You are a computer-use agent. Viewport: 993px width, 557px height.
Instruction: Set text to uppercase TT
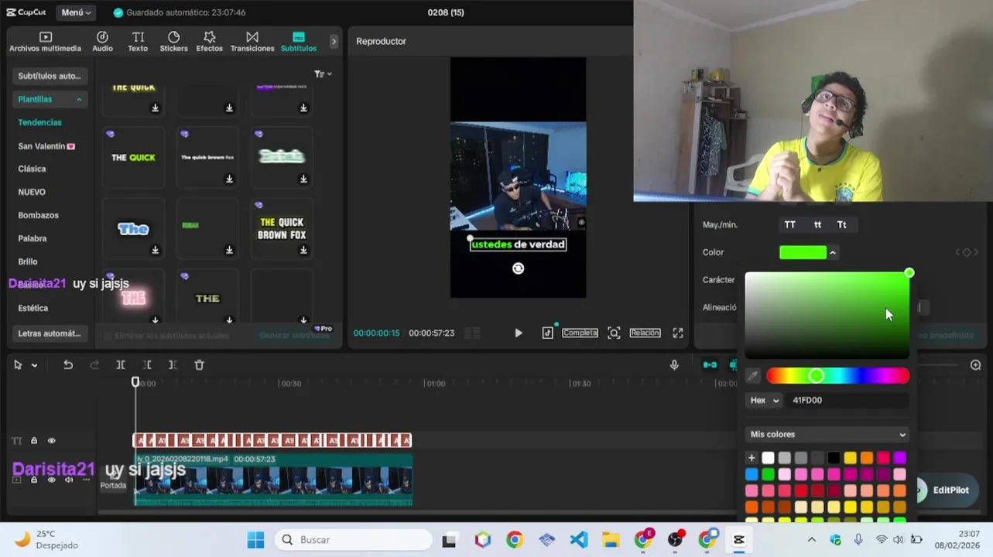tap(789, 225)
